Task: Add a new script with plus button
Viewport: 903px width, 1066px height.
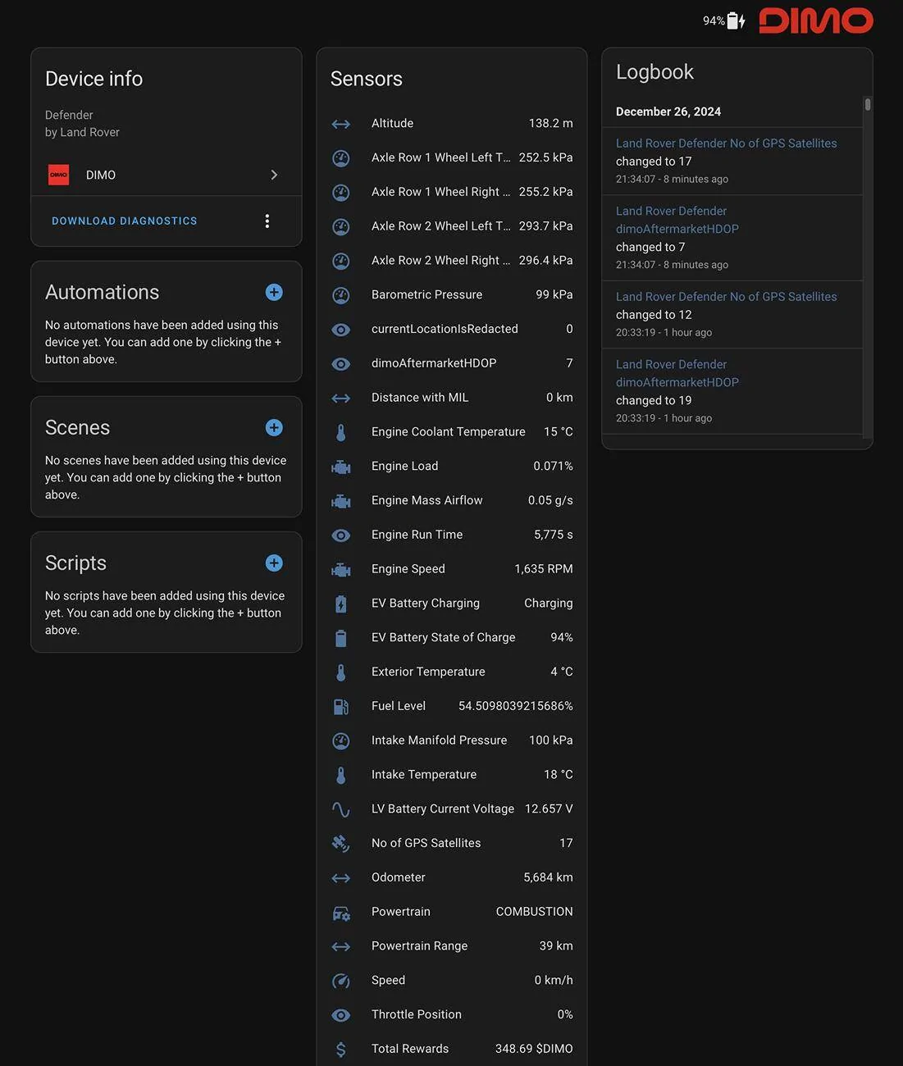Action: (274, 563)
